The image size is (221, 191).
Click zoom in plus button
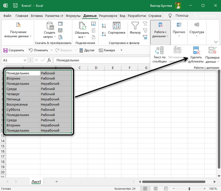click(x=204, y=188)
